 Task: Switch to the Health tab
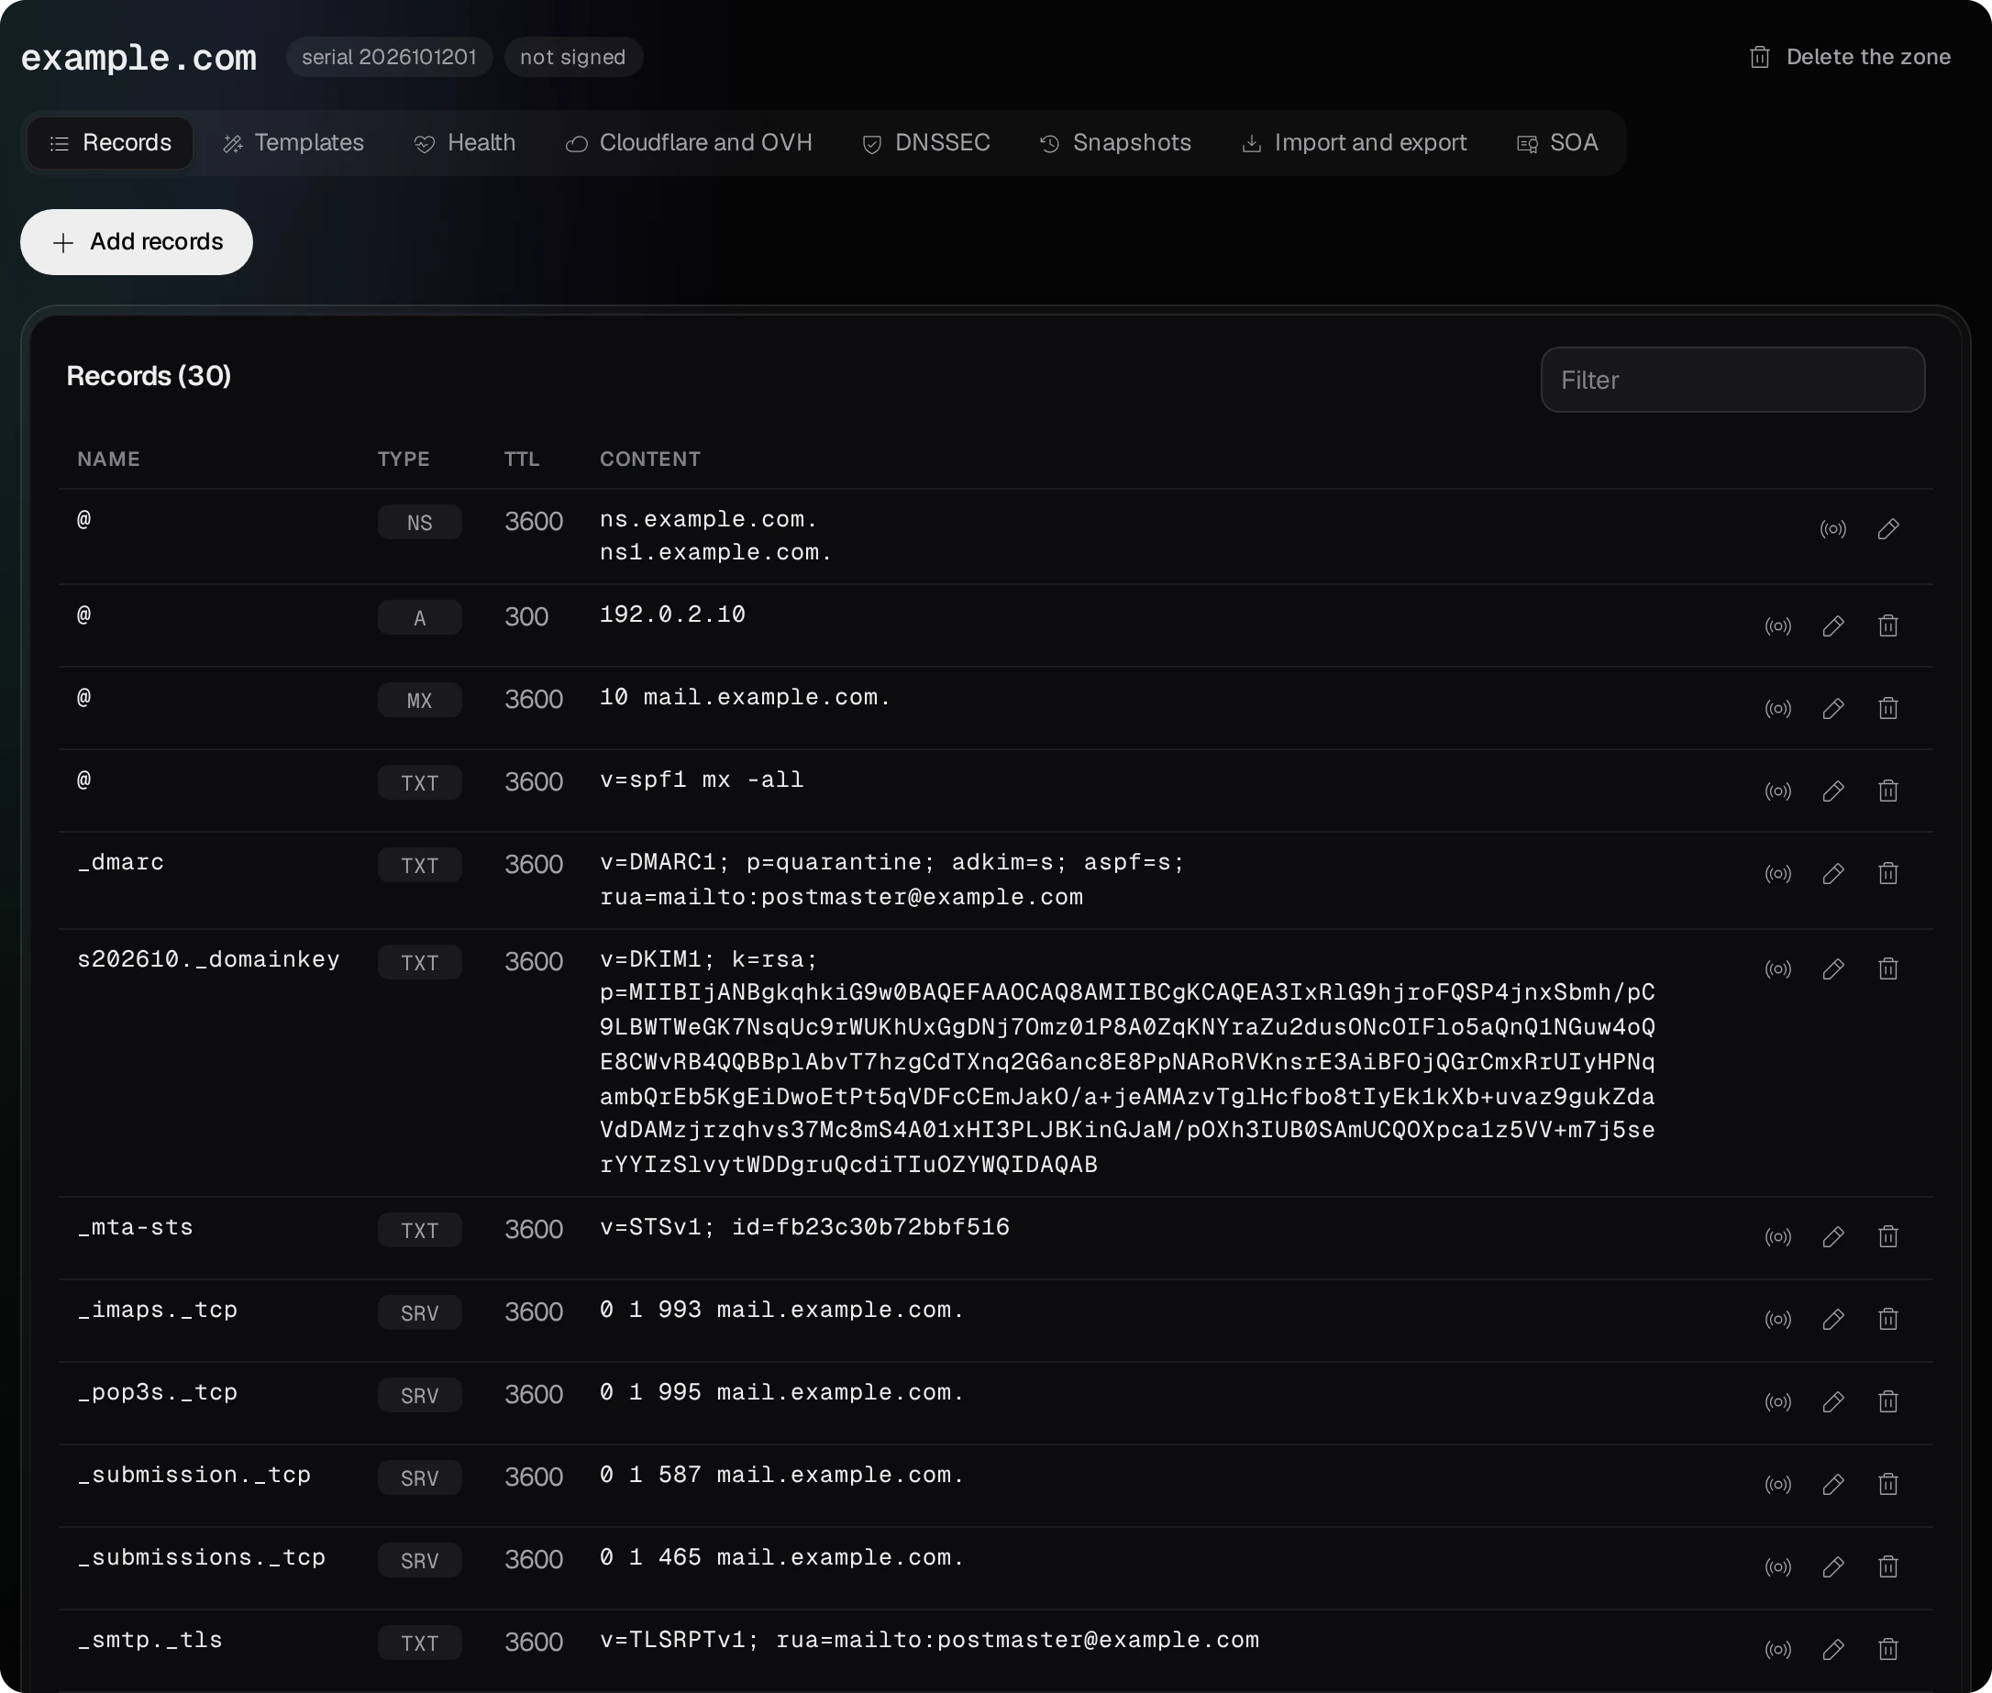(x=465, y=143)
